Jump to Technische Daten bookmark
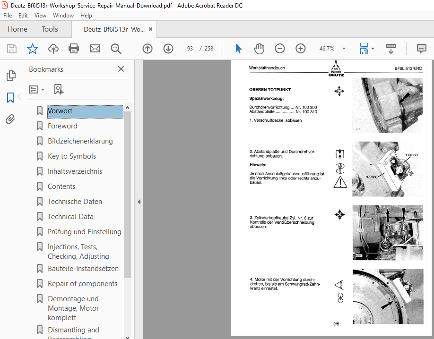This screenshot has height=339, width=434. coord(75,202)
